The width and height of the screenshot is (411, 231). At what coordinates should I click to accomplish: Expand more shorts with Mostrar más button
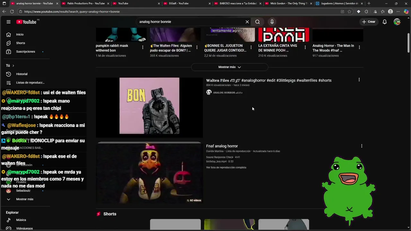tap(230, 67)
